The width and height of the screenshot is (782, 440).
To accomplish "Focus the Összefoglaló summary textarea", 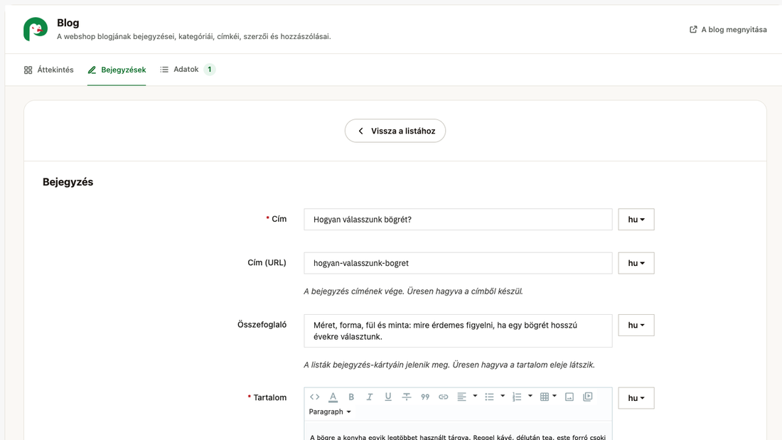I will click(458, 331).
